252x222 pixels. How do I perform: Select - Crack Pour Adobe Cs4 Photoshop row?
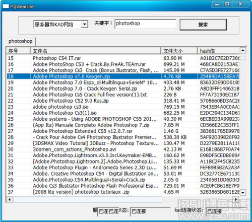(123, 137)
